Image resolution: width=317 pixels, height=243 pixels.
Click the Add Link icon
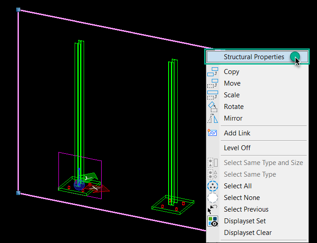coord(212,133)
